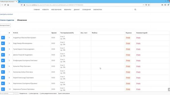Open the Сообщения menu item
The height and width of the screenshot is (95, 170).
(x=86, y=9)
